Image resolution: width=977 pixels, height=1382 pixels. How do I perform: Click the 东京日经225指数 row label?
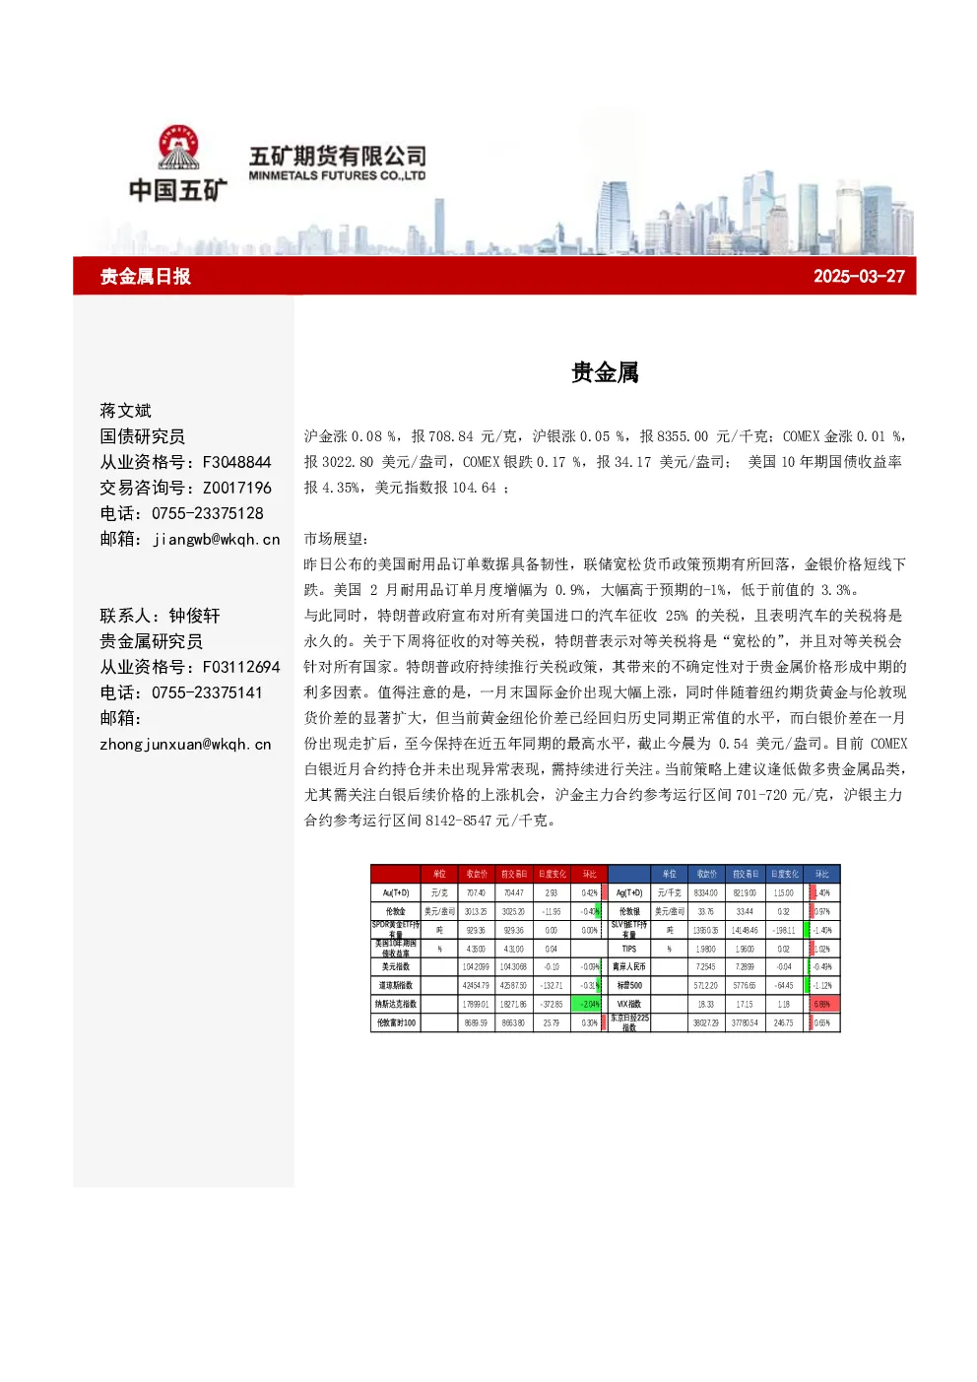coord(629,1022)
